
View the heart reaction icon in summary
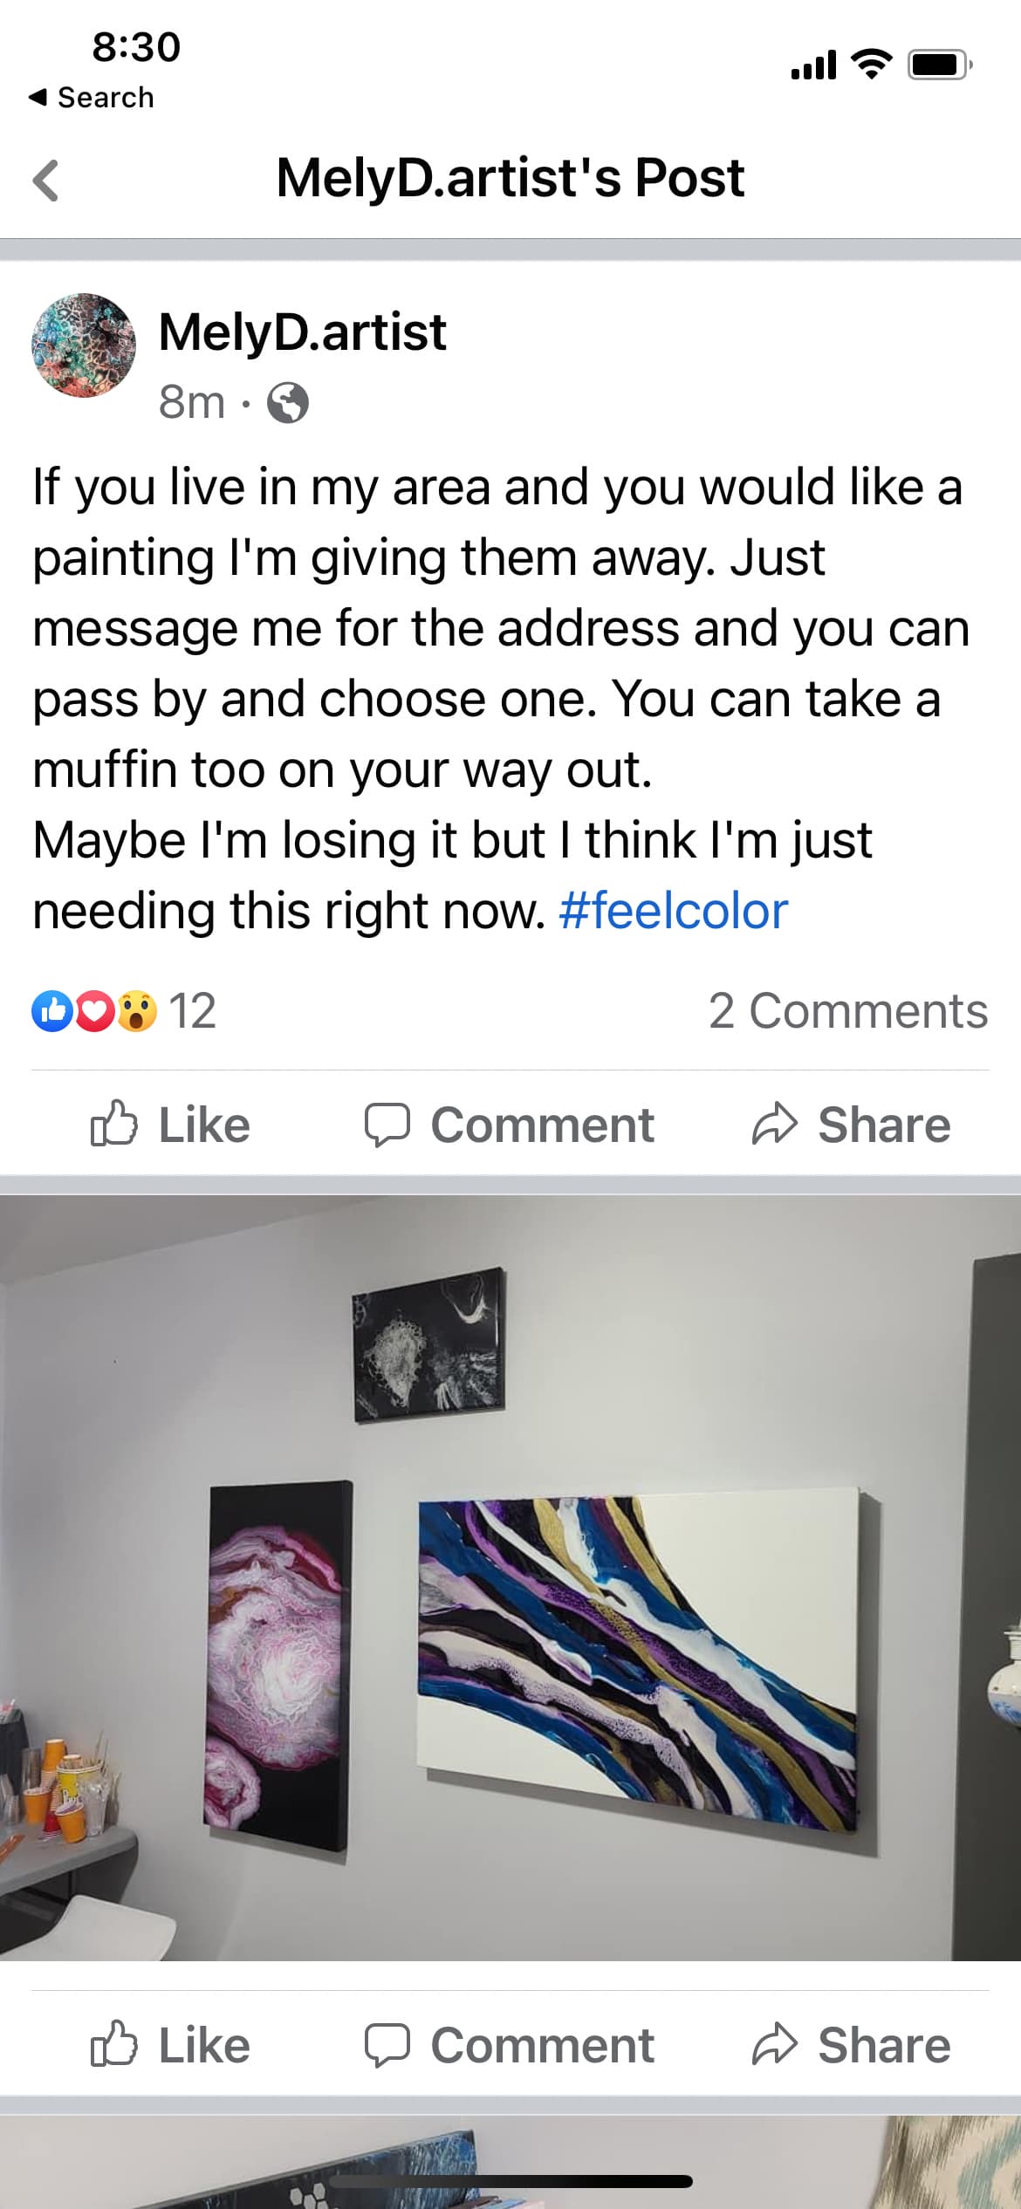95,1011
